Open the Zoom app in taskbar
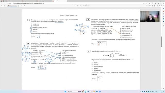 tap(100, 91)
